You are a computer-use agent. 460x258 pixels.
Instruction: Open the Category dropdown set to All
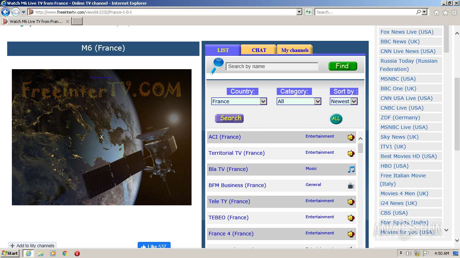(x=299, y=101)
